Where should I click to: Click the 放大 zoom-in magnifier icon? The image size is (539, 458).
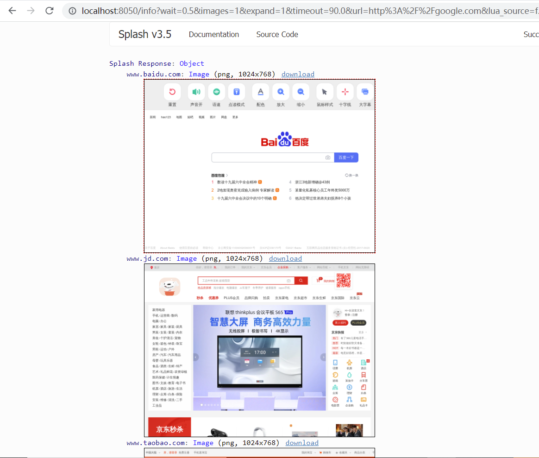pyautogui.click(x=281, y=92)
